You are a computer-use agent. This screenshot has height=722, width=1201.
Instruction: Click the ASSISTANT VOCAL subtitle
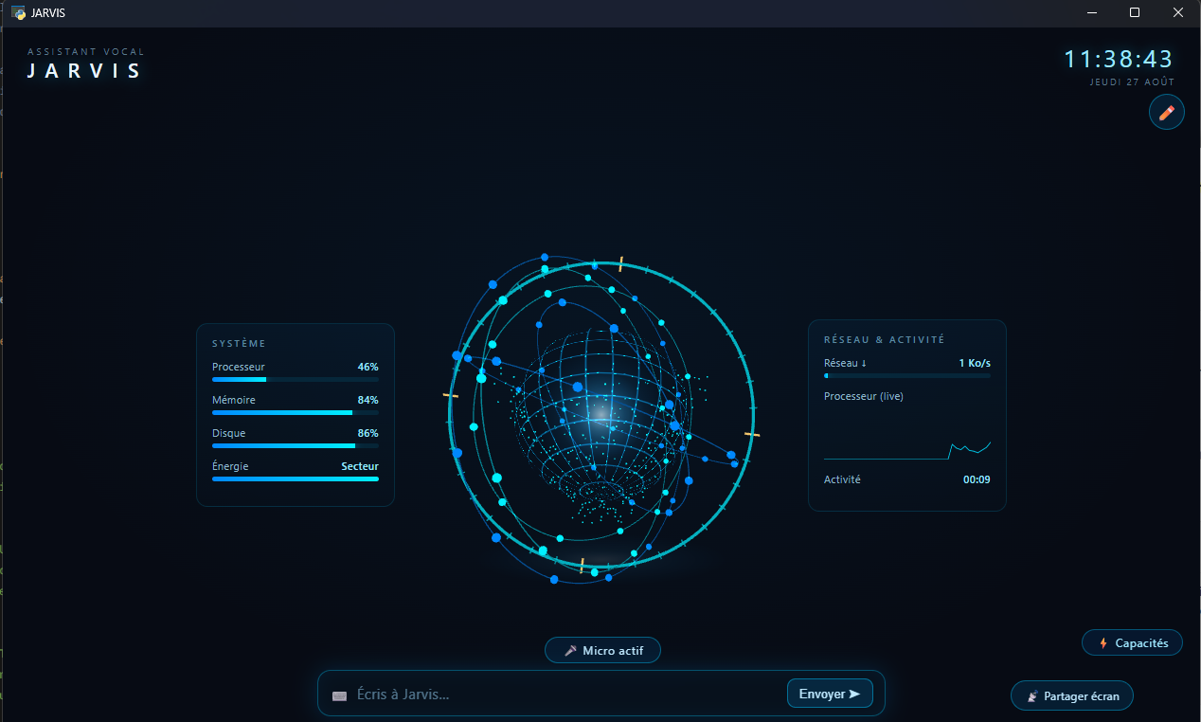point(86,52)
